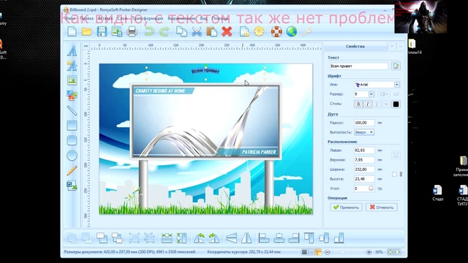
Task: Toggle bold text style
Action: (x=358, y=104)
